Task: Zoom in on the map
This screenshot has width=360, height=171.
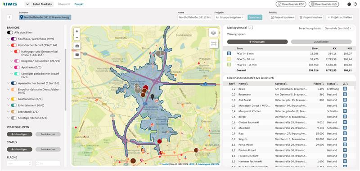Action: tap(77, 31)
